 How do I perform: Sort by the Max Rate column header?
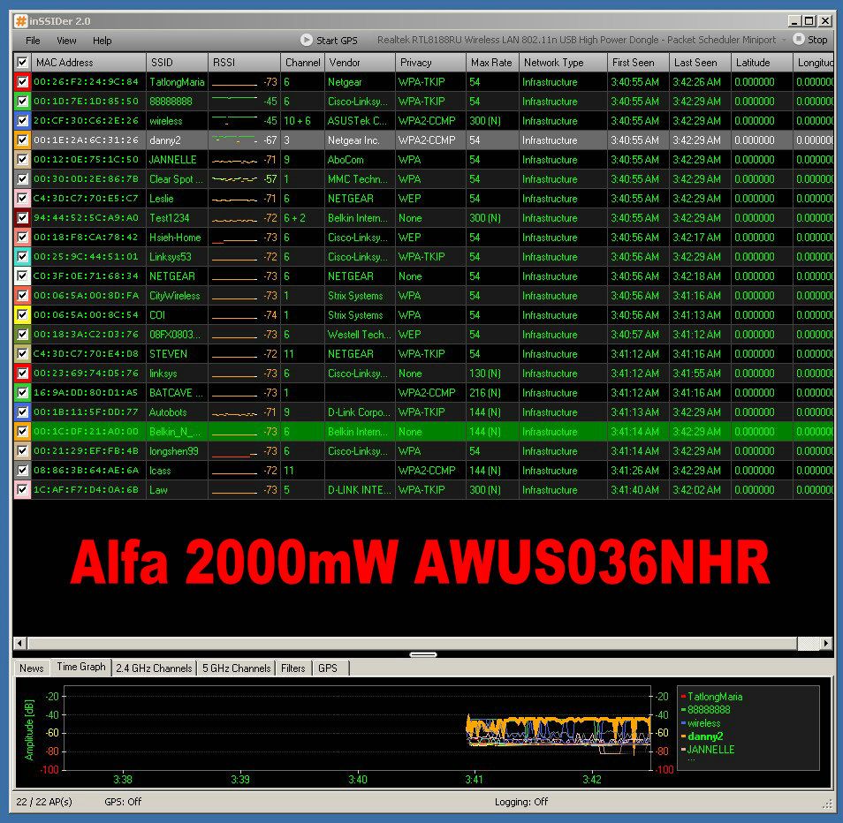click(492, 63)
